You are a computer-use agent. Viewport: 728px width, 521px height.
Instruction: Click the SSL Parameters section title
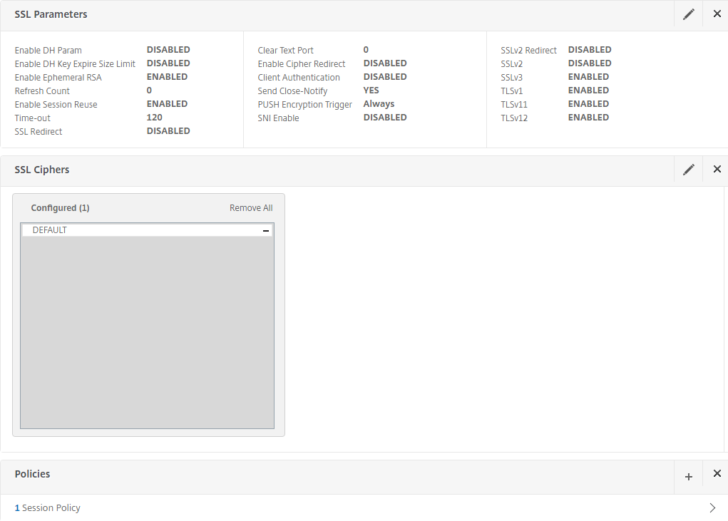point(51,14)
